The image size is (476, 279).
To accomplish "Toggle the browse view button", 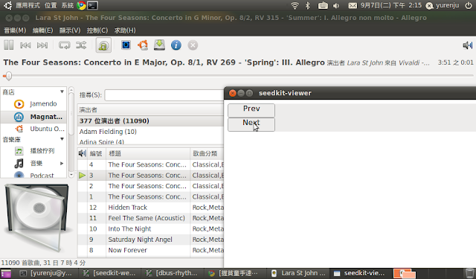I will click(103, 45).
